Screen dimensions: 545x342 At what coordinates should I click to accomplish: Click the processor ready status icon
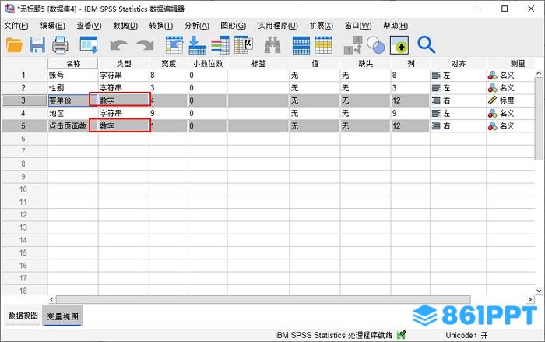pyautogui.click(x=402, y=335)
